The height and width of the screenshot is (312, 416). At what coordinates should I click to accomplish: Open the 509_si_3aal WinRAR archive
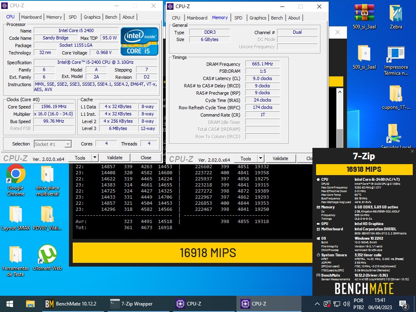click(364, 16)
